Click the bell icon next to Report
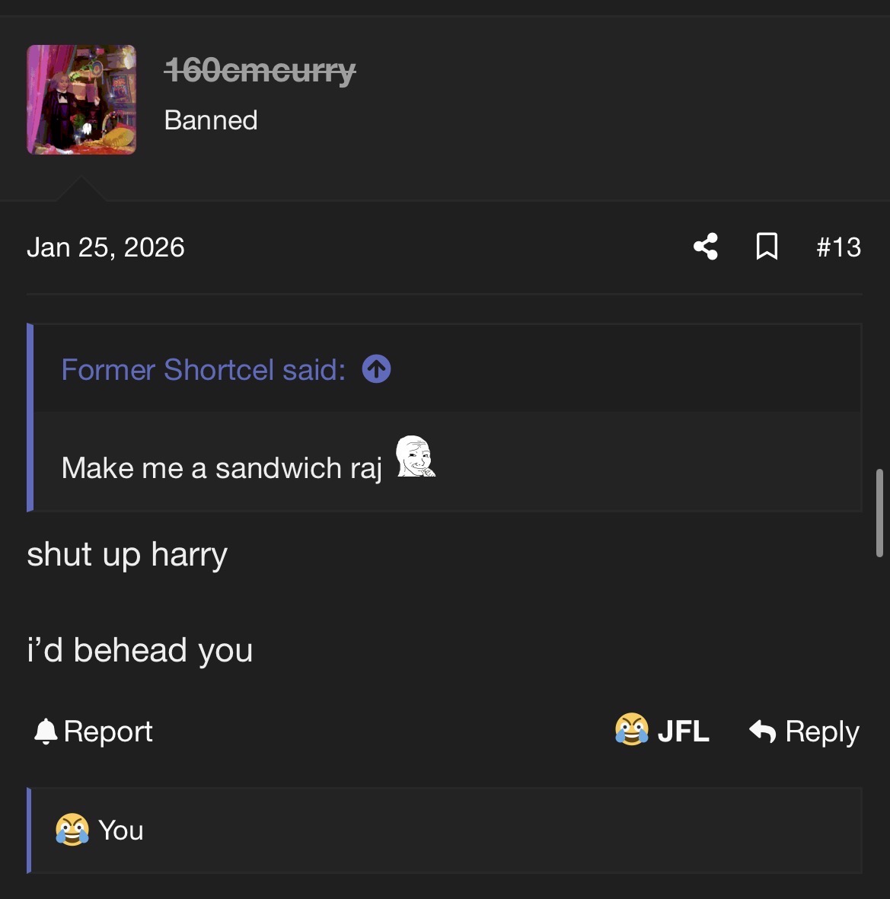890x899 pixels. [x=46, y=732]
